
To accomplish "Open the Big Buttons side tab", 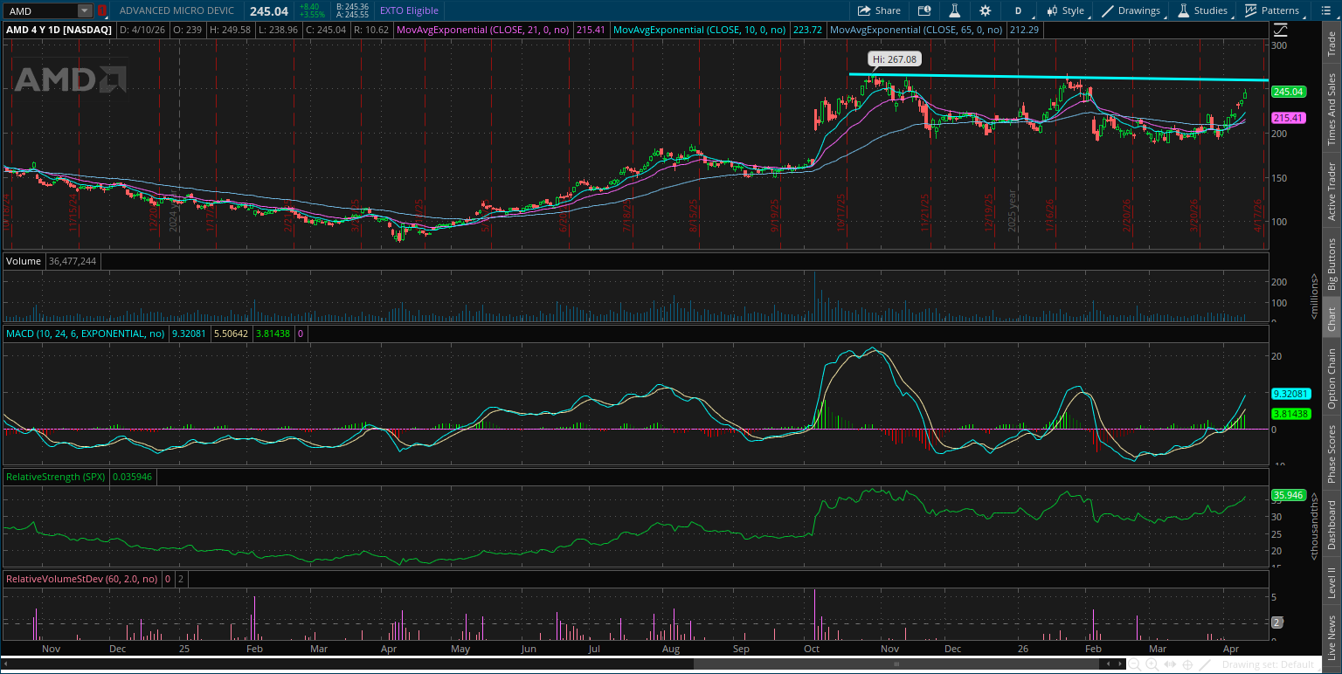I will [1332, 264].
